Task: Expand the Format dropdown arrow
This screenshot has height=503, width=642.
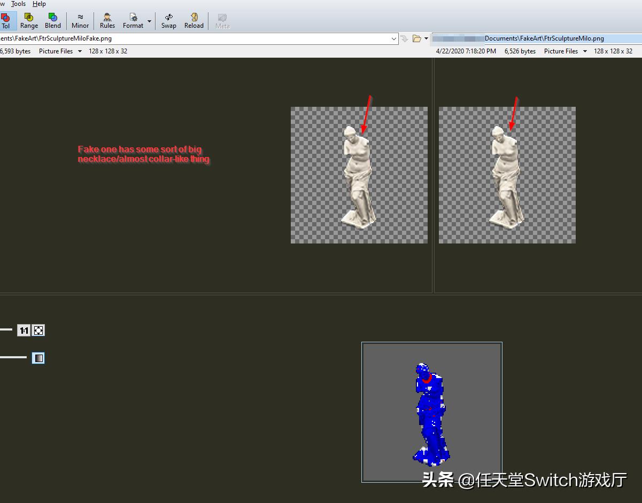Action: coord(149,21)
